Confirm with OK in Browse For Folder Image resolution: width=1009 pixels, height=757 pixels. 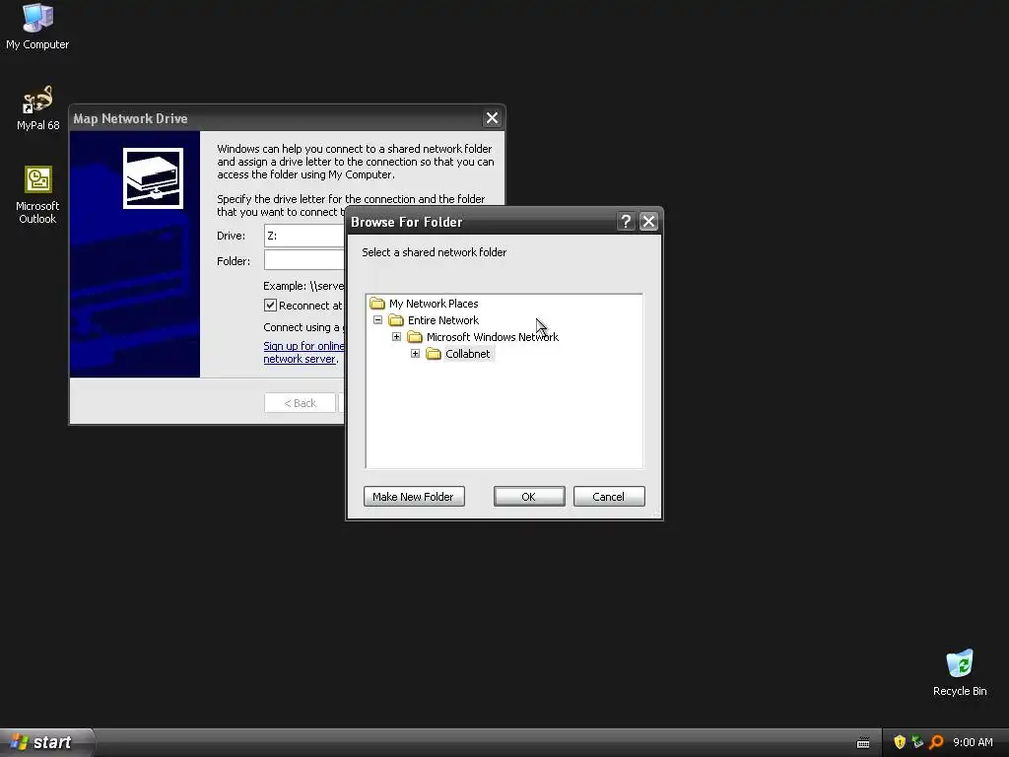click(529, 497)
